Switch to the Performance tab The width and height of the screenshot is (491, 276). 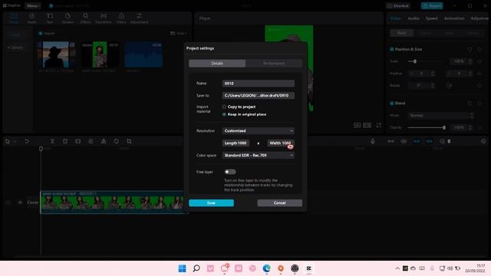click(274, 64)
